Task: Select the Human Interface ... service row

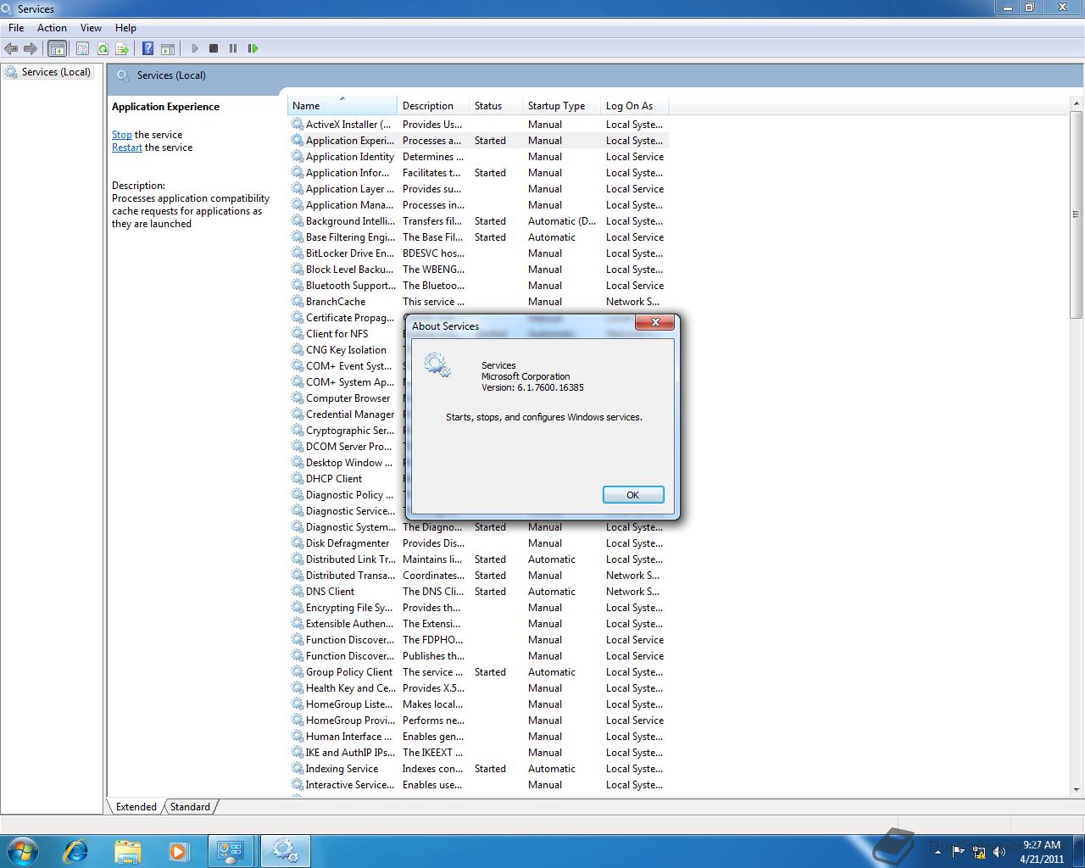Action: coord(479,737)
